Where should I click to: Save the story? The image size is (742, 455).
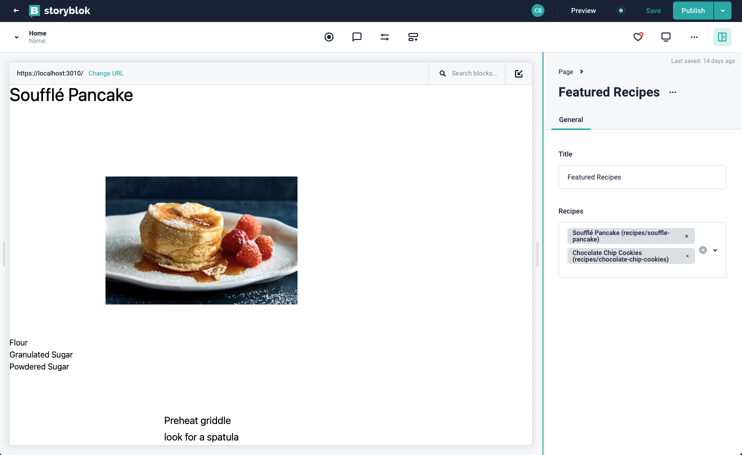[653, 10]
